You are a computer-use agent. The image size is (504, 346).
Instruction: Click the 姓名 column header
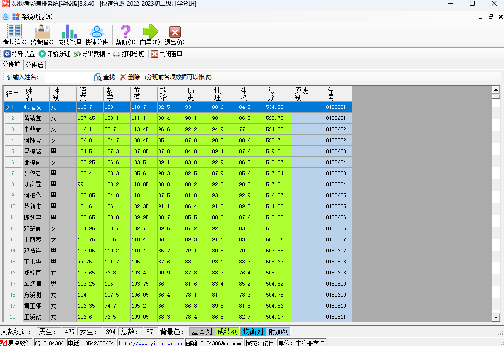point(36,94)
